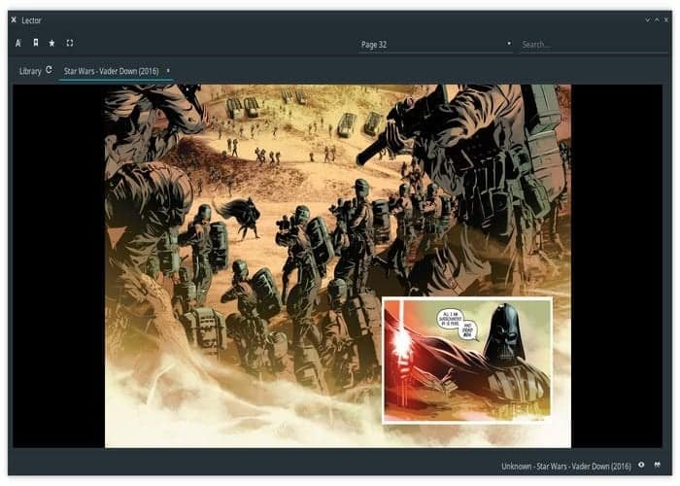Minimize the Lector window with the down chevron
680x486 pixels.
pos(648,20)
